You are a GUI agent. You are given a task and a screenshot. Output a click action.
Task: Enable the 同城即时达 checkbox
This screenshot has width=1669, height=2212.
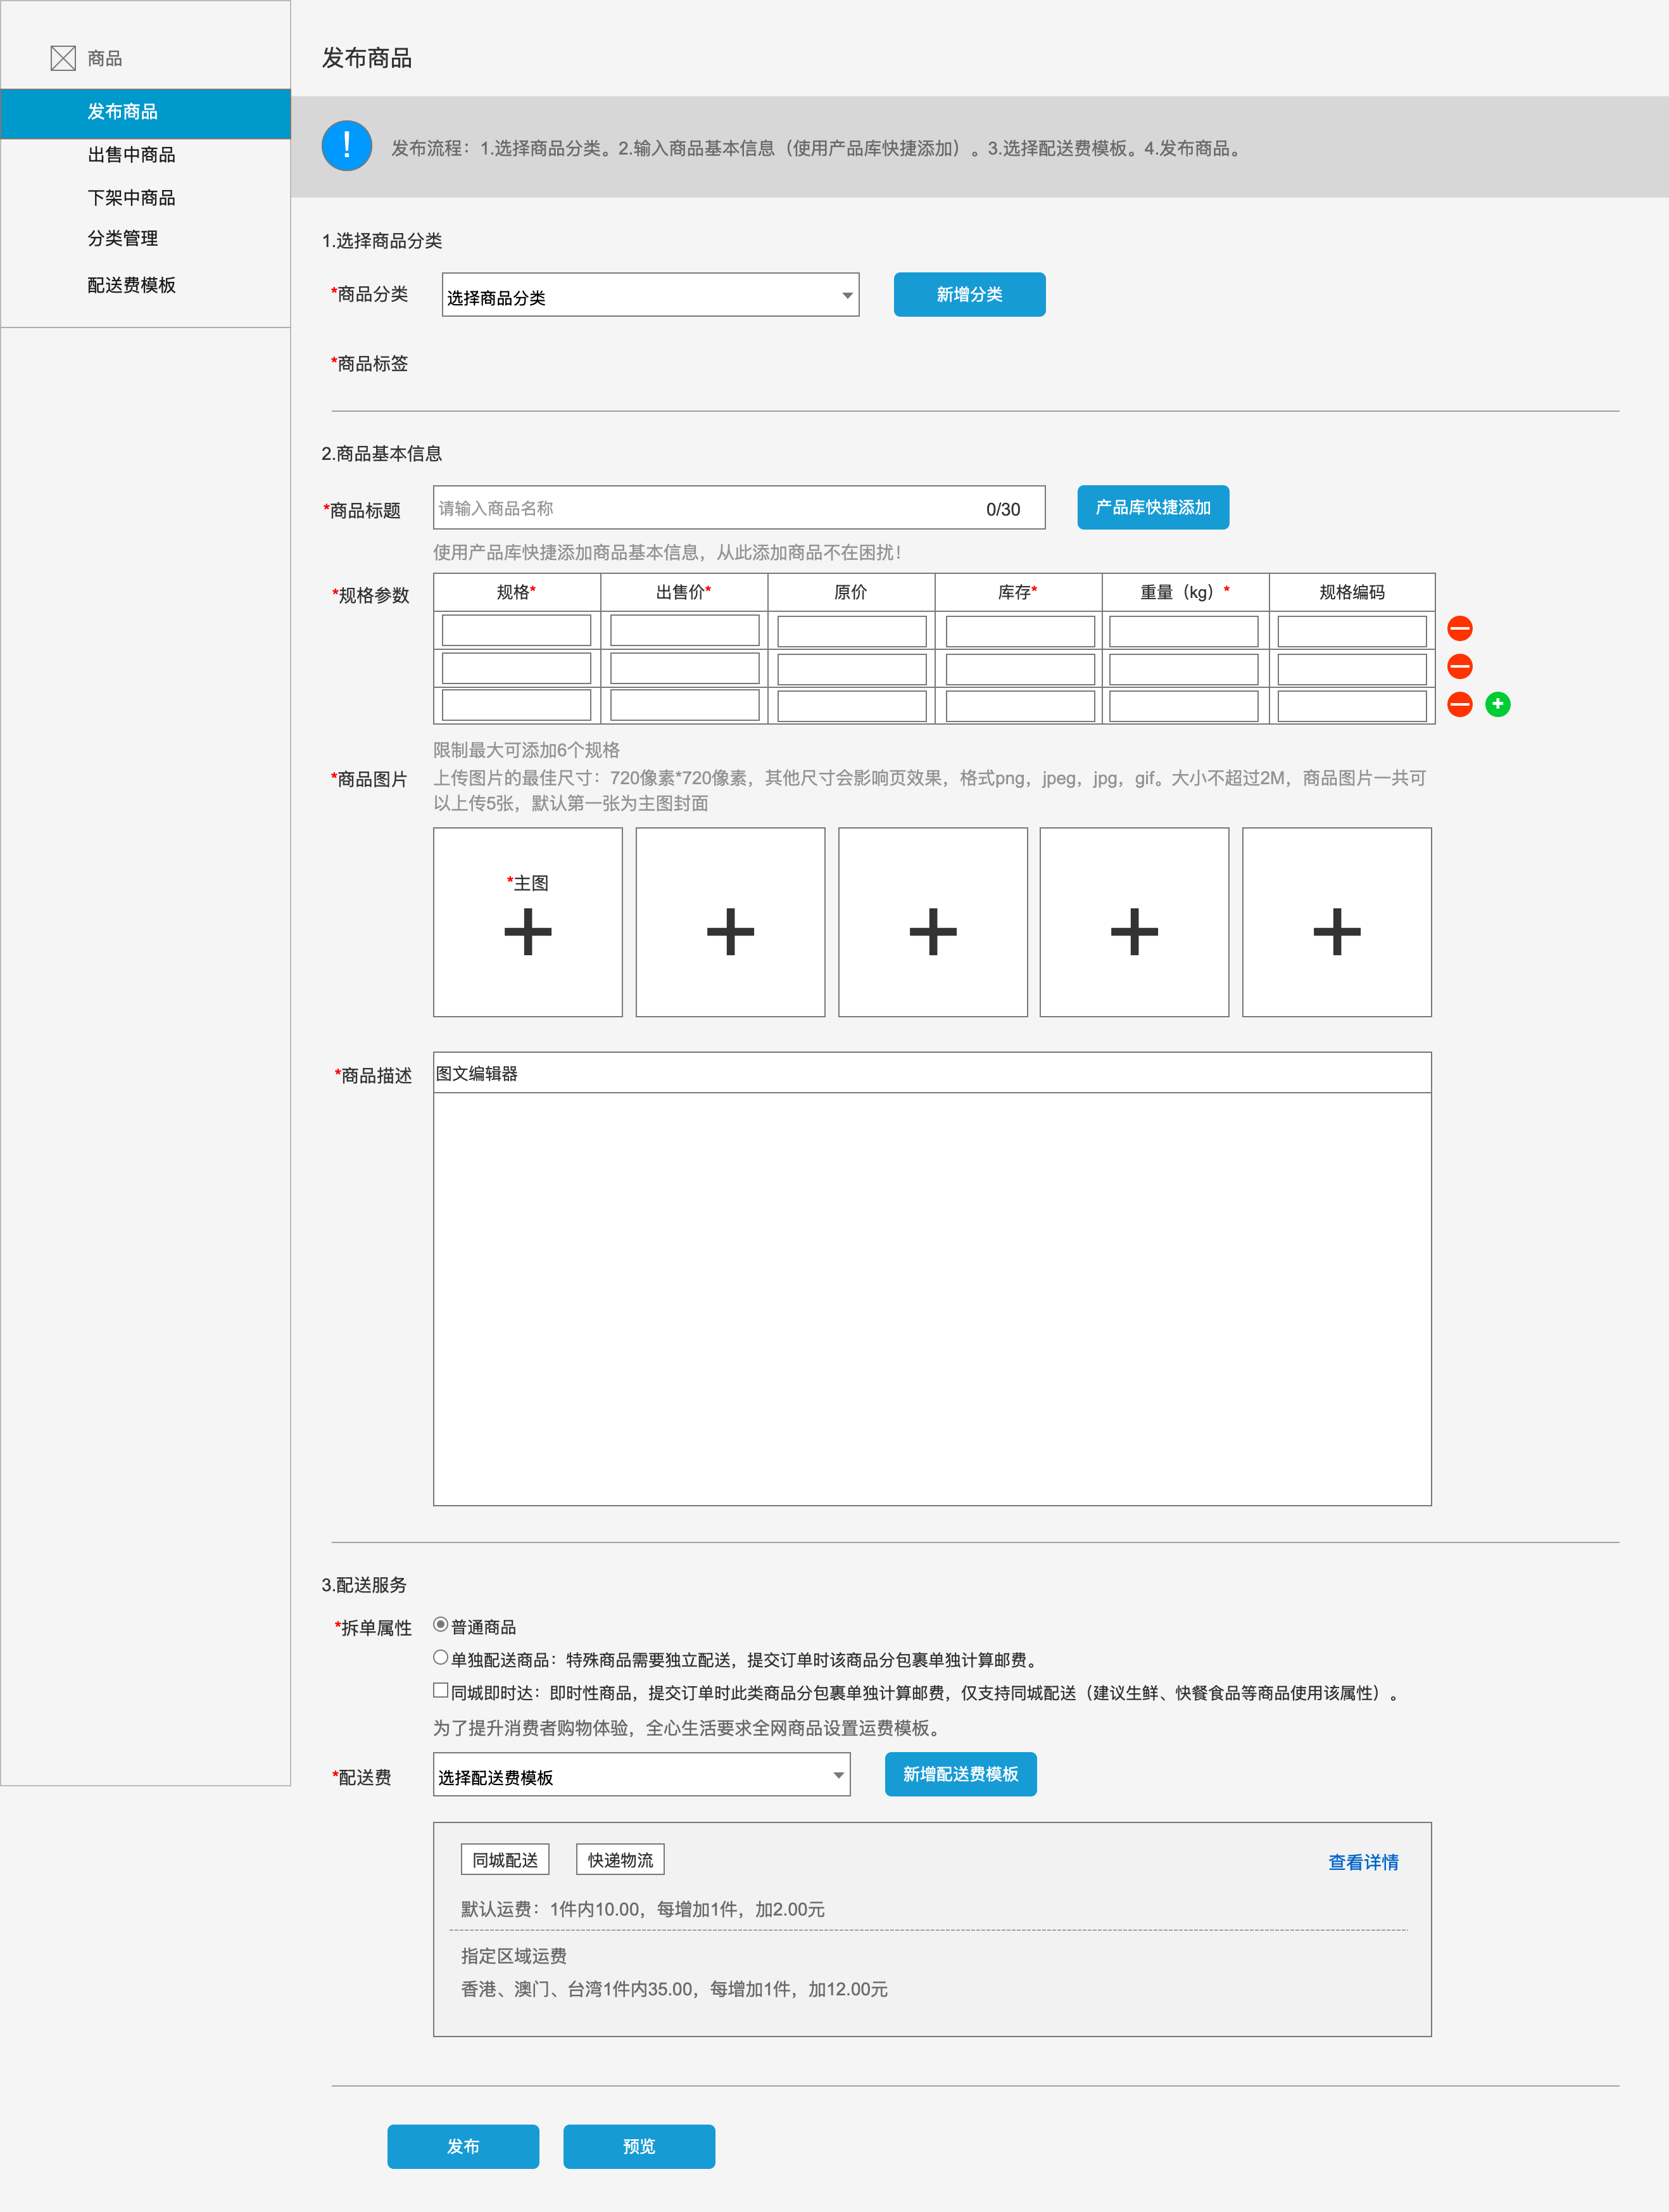coord(441,1691)
